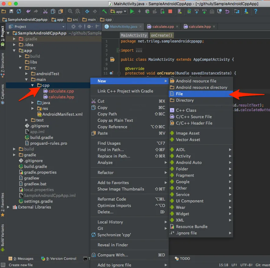
Task: Click the red Stop button in toolbar
Action: [x=170, y=12]
